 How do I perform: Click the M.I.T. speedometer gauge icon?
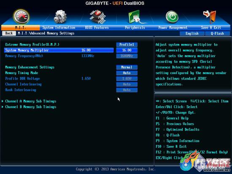22,16
